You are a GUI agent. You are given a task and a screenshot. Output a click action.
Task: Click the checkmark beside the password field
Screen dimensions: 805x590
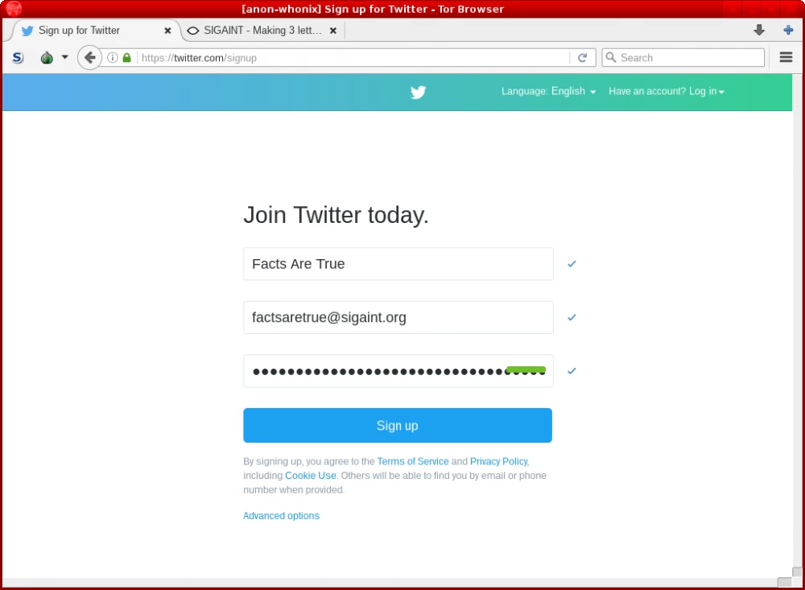click(572, 371)
